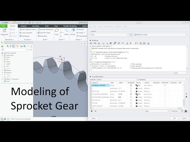Click the binoculars find icon in Relations dialog

point(186,111)
